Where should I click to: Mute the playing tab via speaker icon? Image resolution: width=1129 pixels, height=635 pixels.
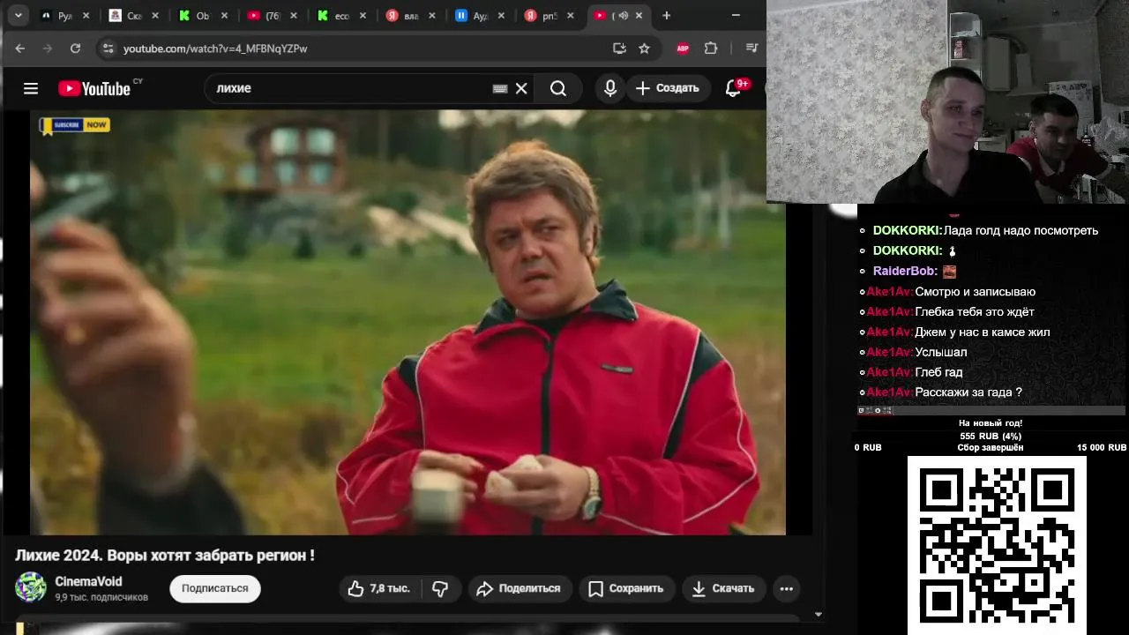[x=624, y=15]
